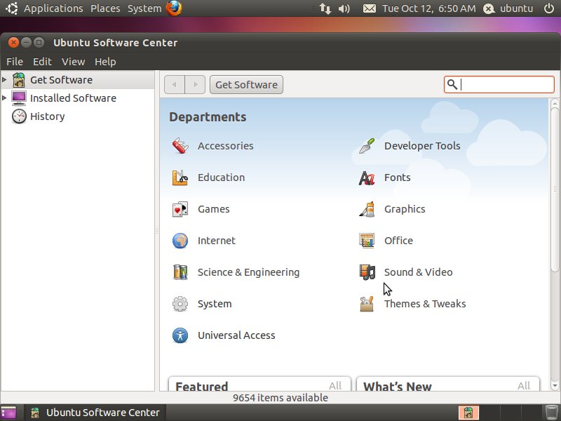Go back with the left arrow button

(x=175, y=84)
